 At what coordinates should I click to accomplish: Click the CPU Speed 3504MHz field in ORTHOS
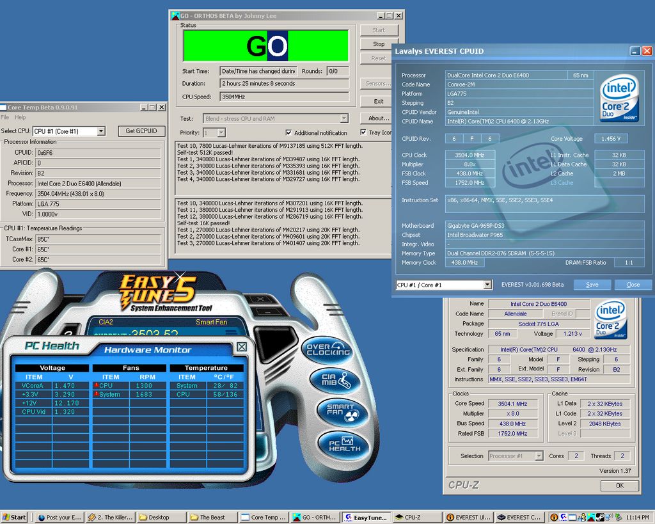285,97
